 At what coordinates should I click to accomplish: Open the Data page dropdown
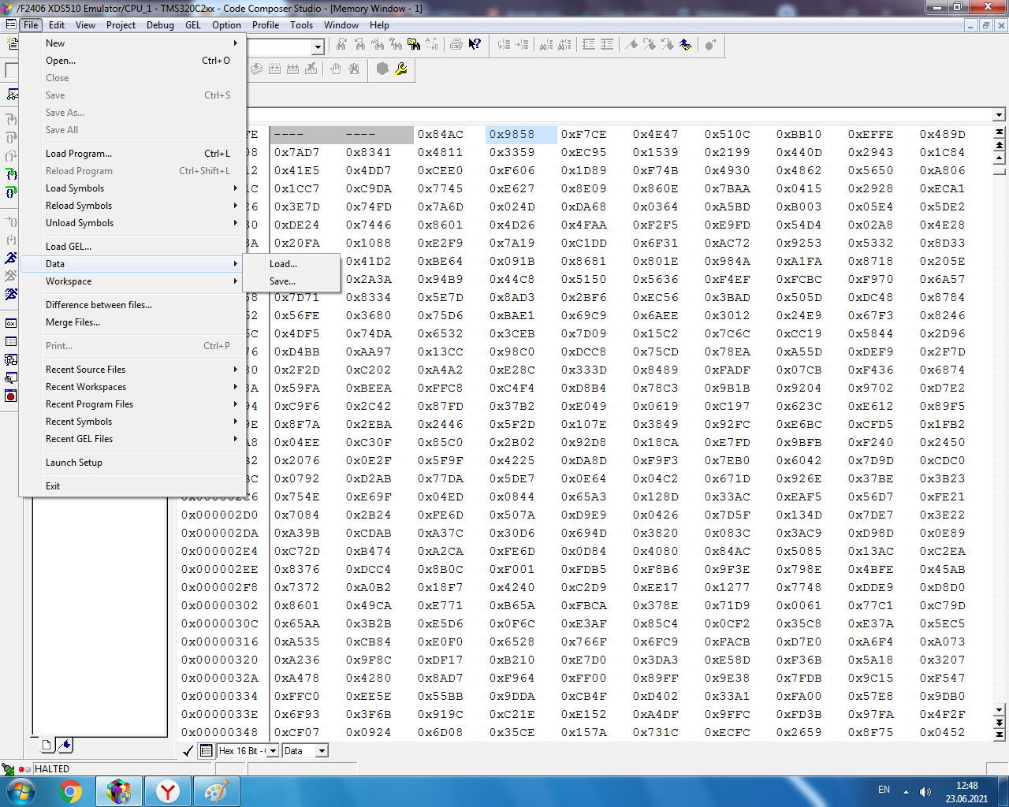tap(322, 751)
